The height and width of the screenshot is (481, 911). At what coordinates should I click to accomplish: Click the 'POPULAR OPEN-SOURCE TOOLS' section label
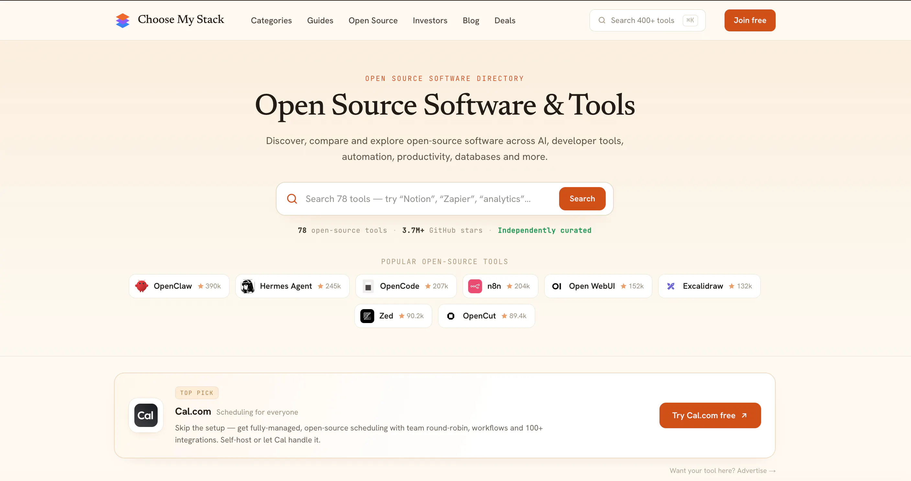444,262
